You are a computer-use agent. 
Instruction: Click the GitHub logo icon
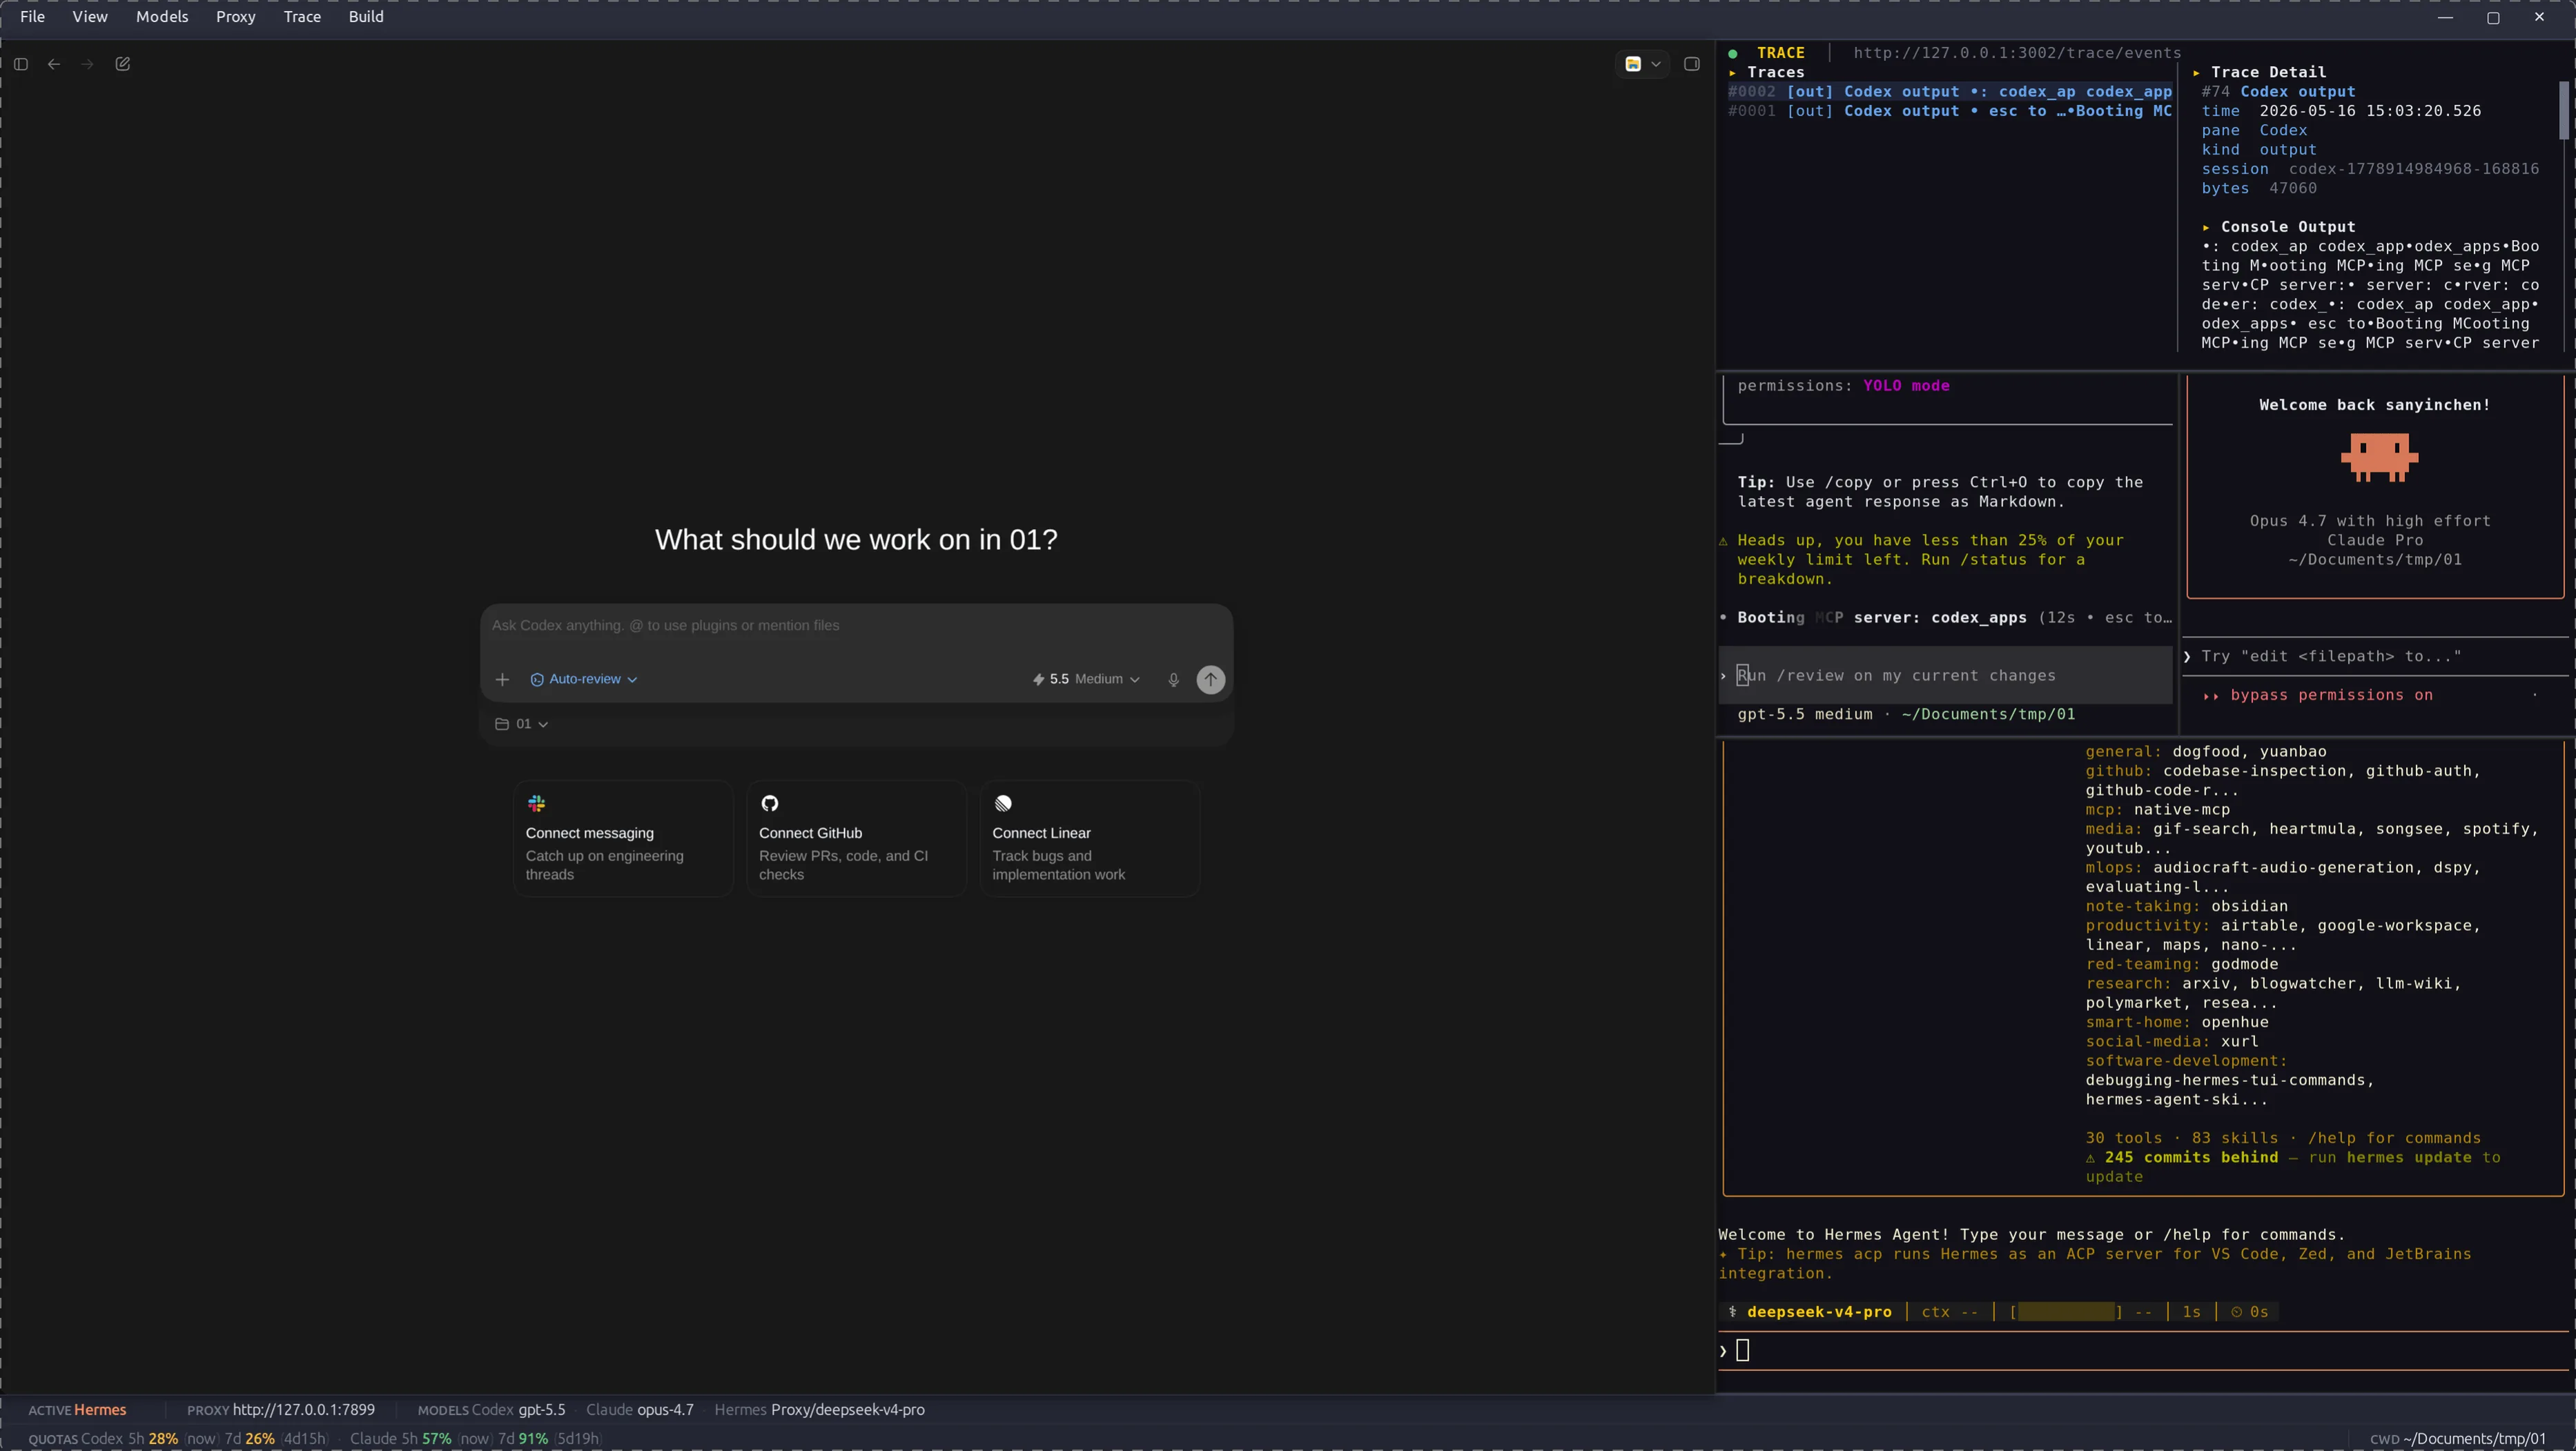point(770,803)
